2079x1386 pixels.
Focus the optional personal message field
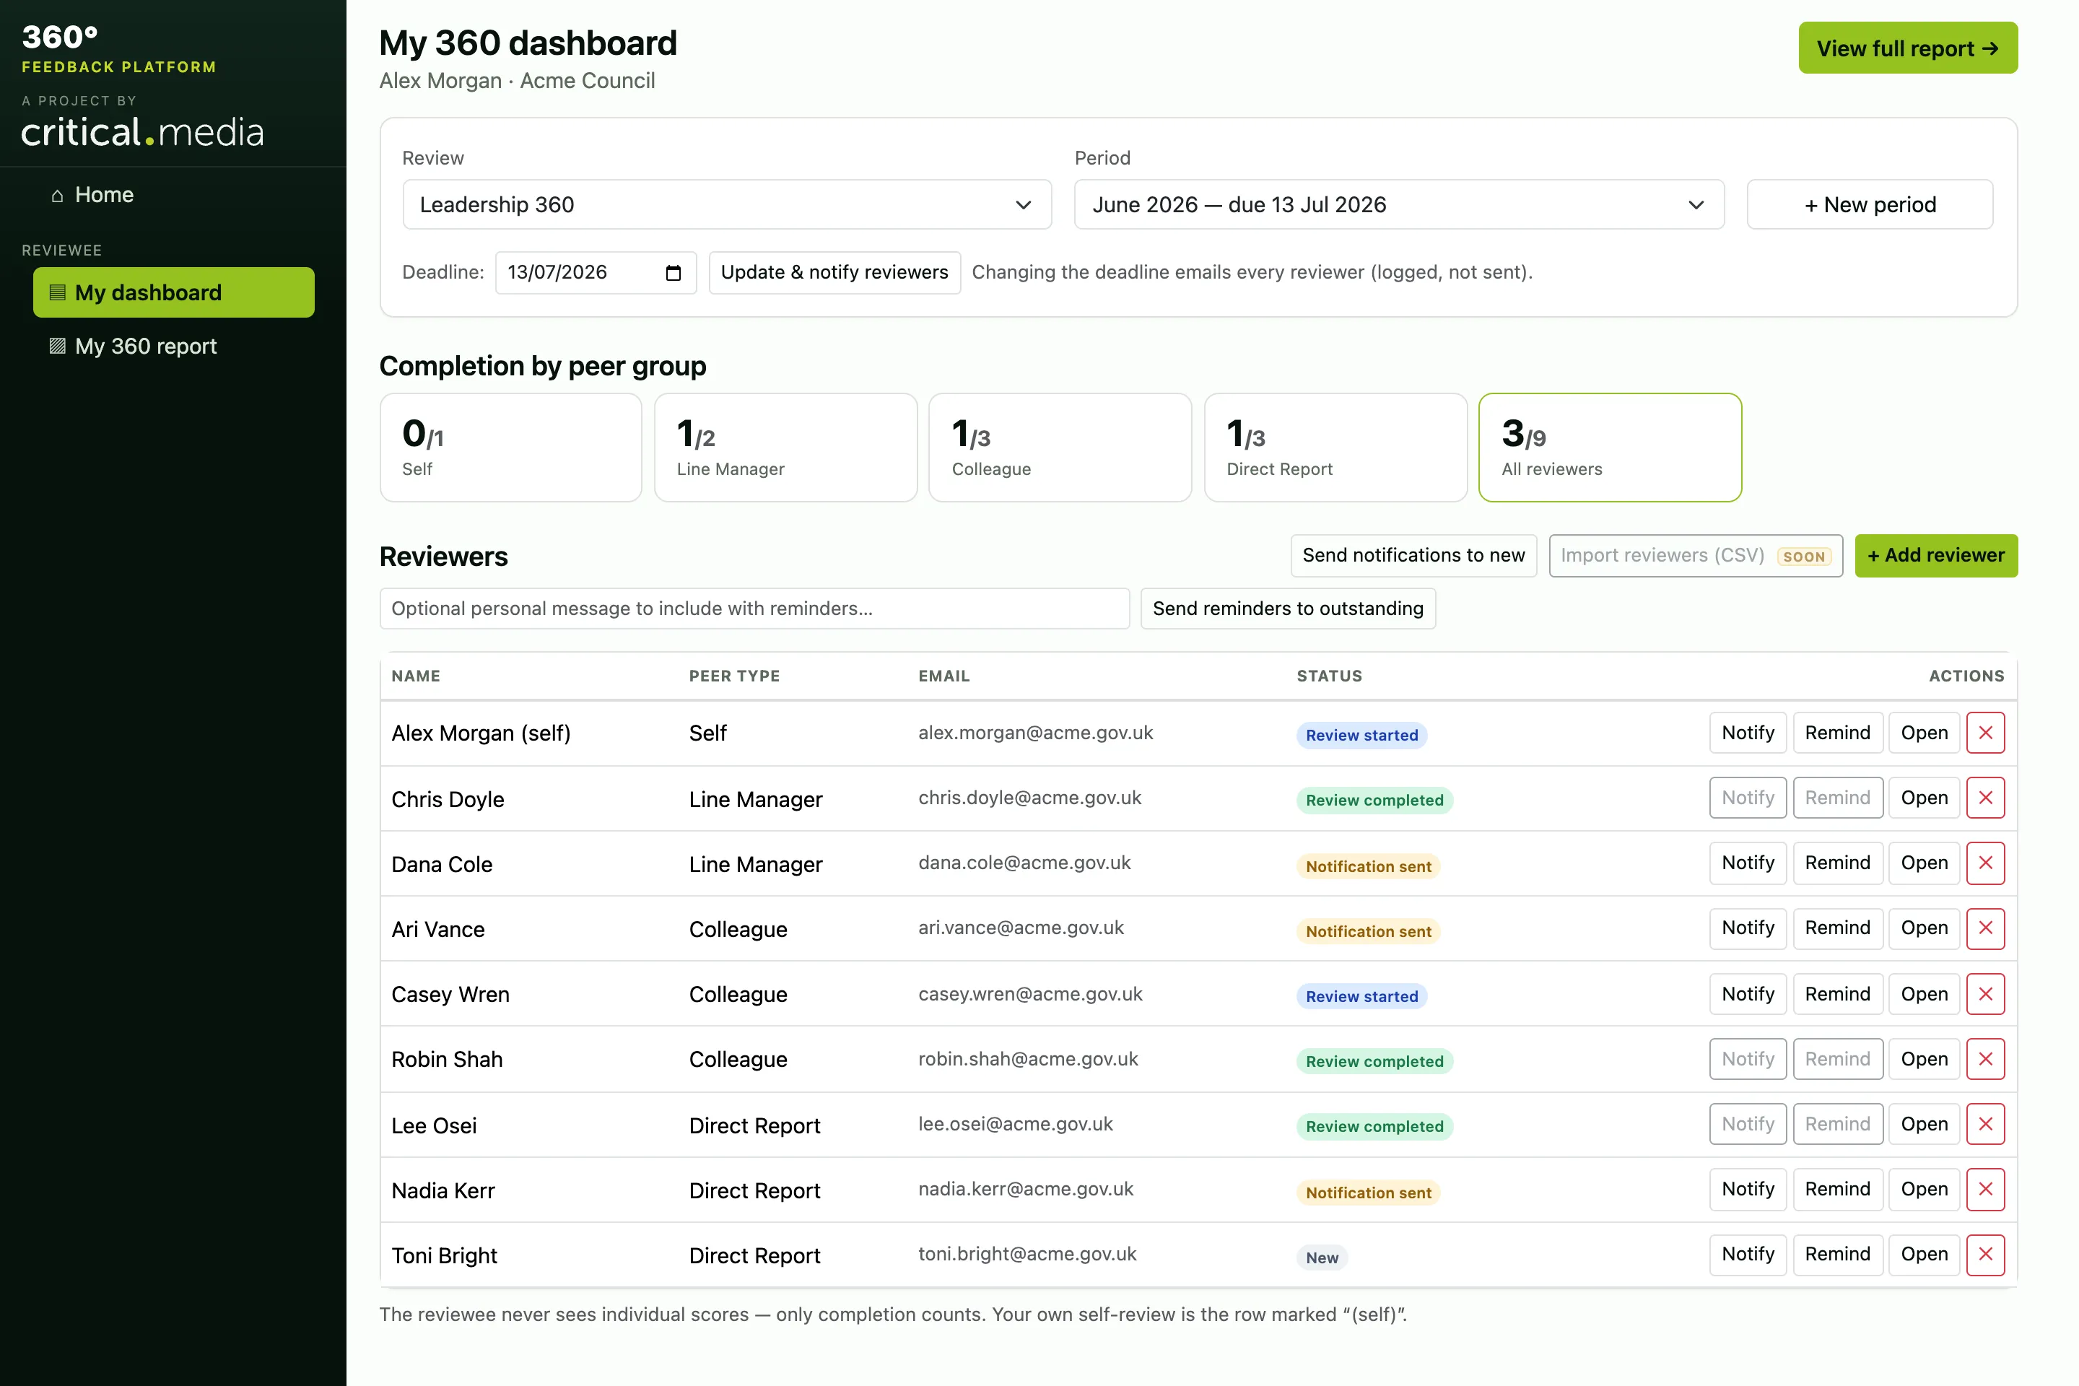(755, 609)
